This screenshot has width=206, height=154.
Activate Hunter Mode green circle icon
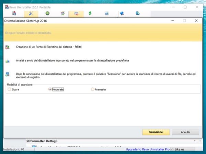point(47,13)
